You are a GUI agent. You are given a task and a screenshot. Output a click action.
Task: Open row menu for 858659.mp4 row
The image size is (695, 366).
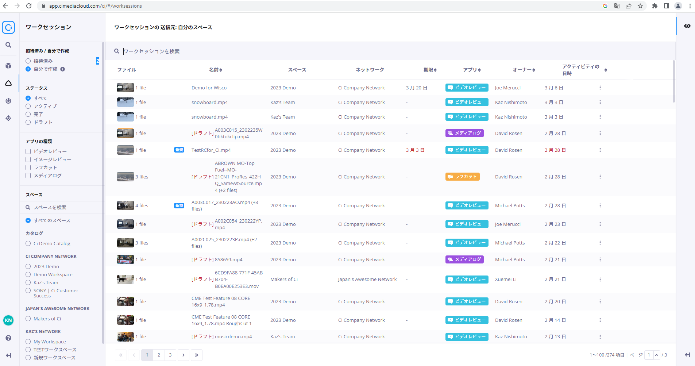coord(600,259)
